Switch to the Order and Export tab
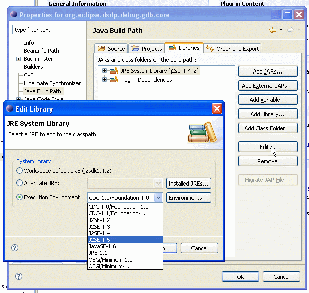309x293 pixels. [233, 49]
